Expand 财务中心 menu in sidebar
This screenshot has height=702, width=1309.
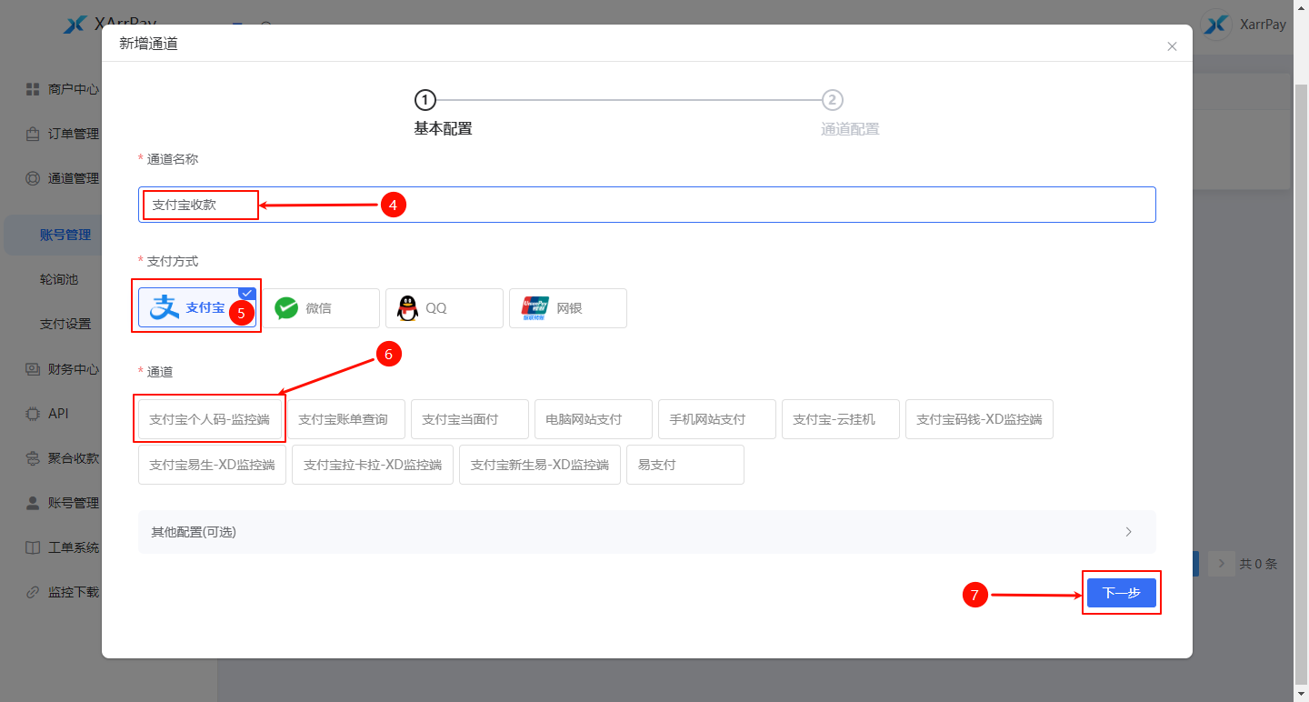point(73,369)
